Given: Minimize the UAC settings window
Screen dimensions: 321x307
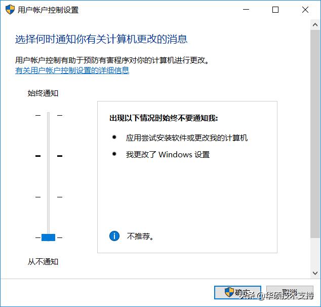Looking at the screenshot, I should (246, 10).
